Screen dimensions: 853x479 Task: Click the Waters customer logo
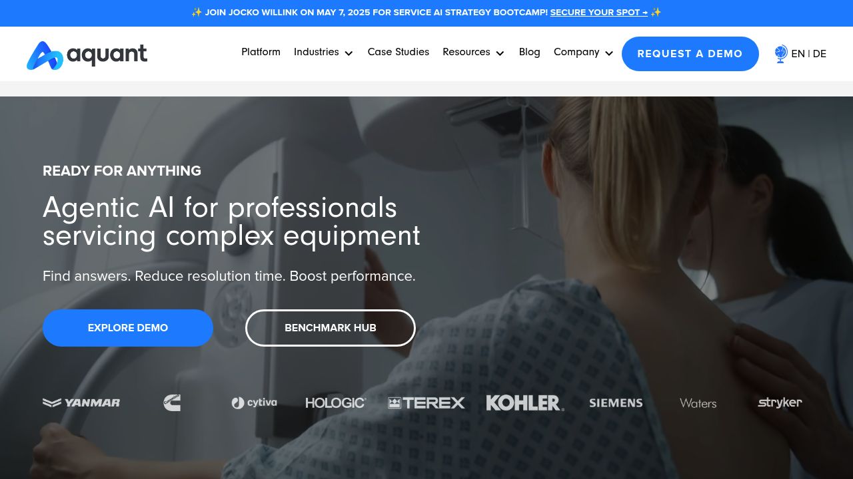[698, 403]
